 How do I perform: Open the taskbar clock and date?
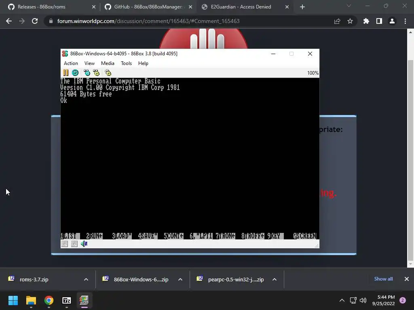pos(384,300)
